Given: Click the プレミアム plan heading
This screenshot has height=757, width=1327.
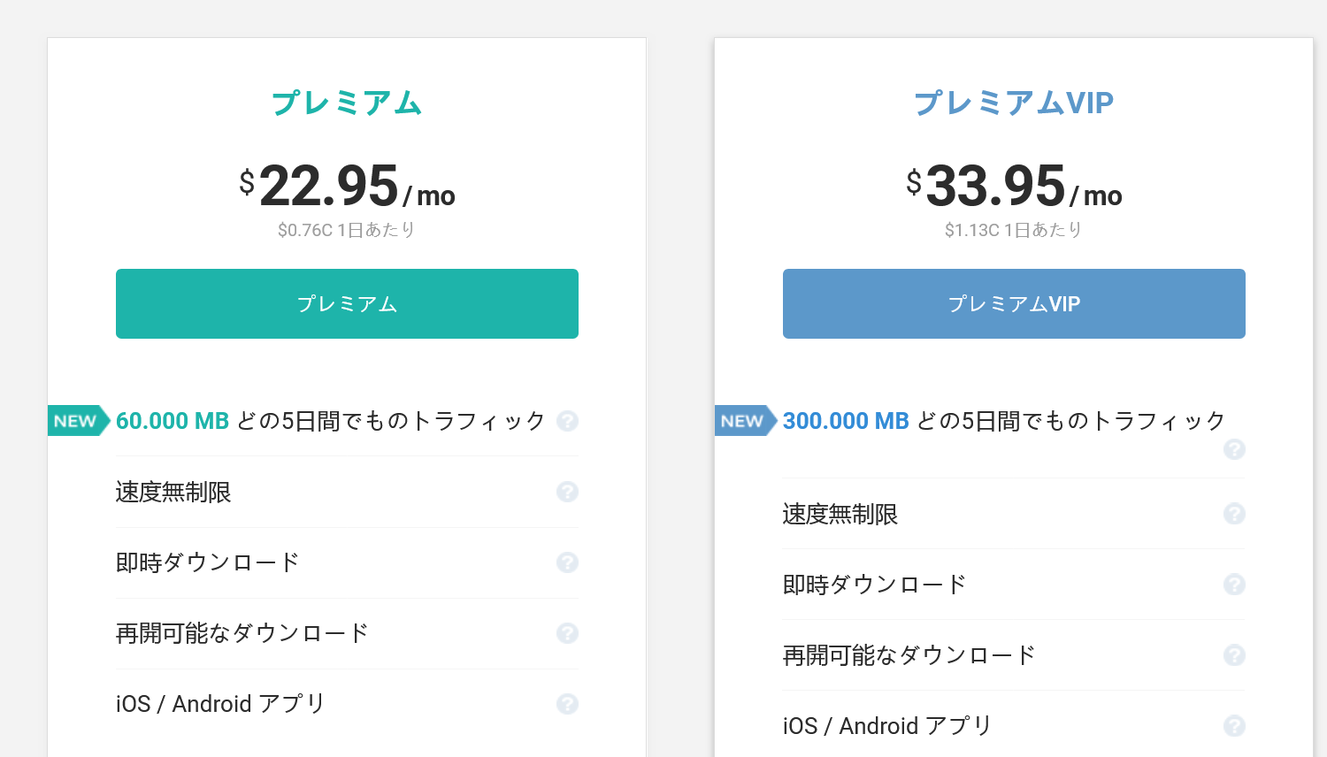Looking at the screenshot, I should point(347,103).
